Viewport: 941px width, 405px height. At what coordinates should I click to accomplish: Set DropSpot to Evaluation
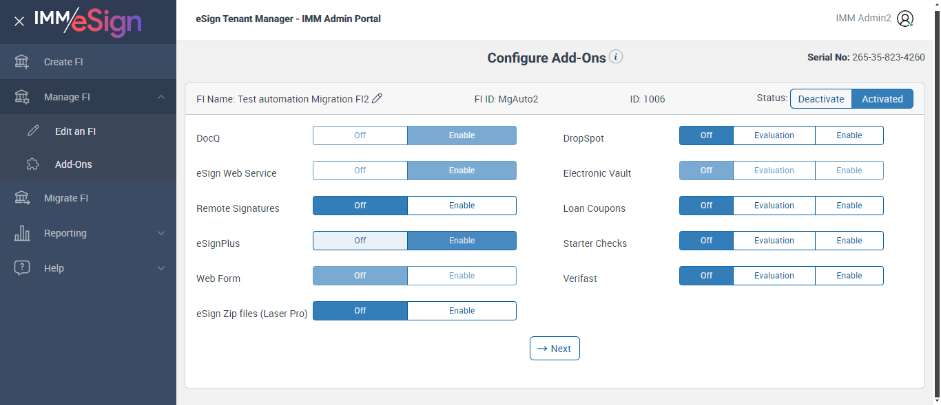tap(774, 135)
